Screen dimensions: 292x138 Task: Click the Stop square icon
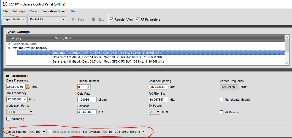[x=94, y=19]
